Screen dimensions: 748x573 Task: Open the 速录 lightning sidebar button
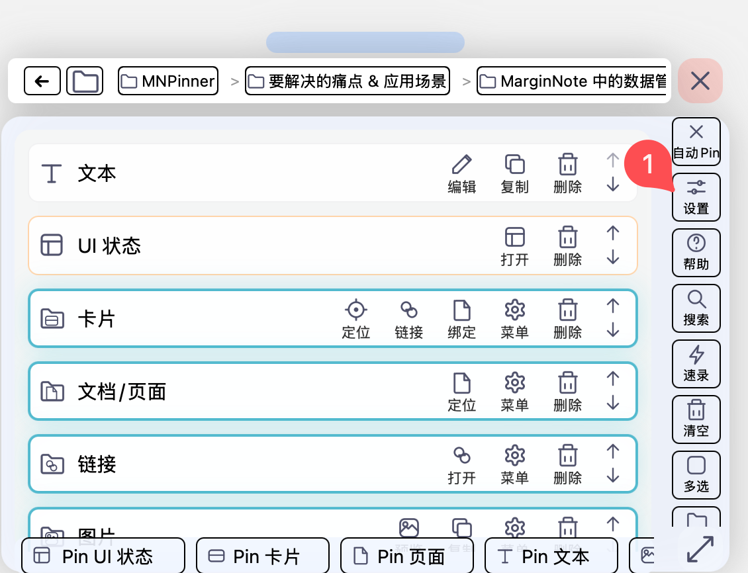[x=696, y=363]
